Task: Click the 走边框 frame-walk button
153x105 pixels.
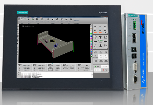Action: point(96,52)
